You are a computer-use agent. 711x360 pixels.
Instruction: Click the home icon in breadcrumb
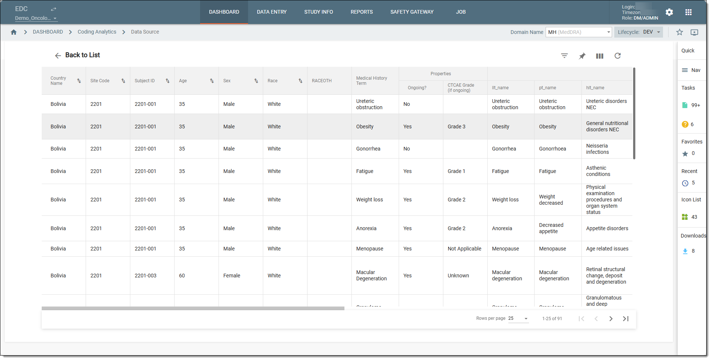tap(14, 32)
